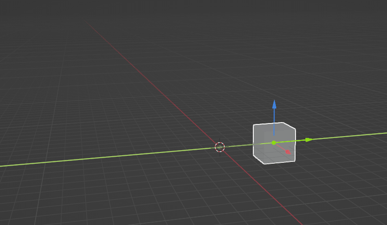387x225 pixels.
Task: Click the cube's bottom-right corner
Action: 295,161
